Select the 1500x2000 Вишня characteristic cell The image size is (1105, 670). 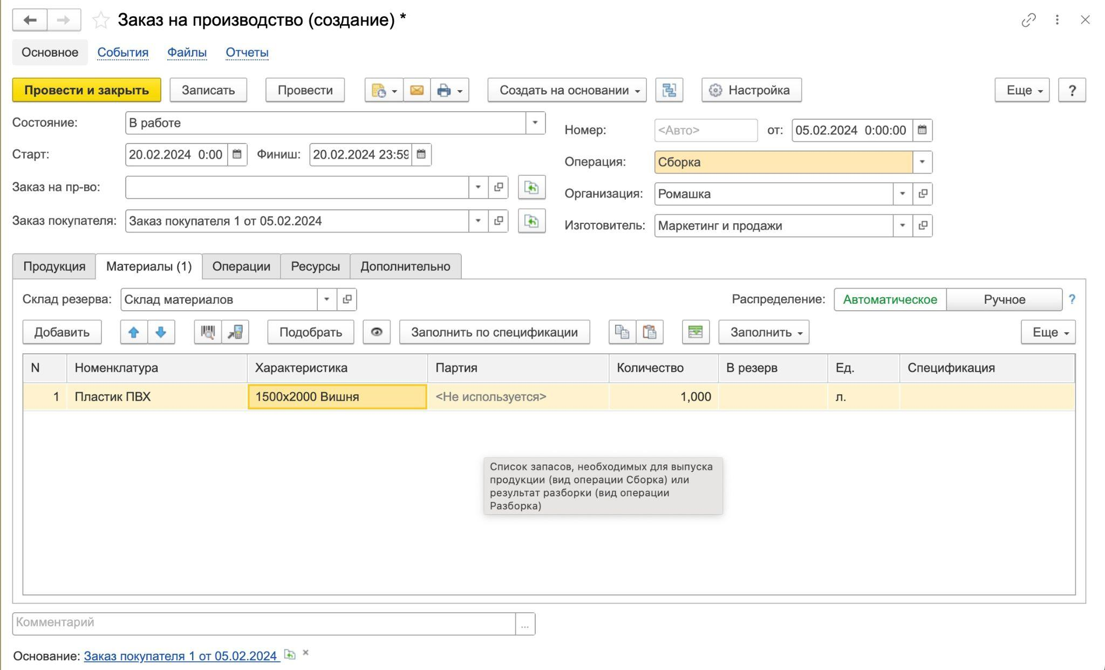(337, 397)
